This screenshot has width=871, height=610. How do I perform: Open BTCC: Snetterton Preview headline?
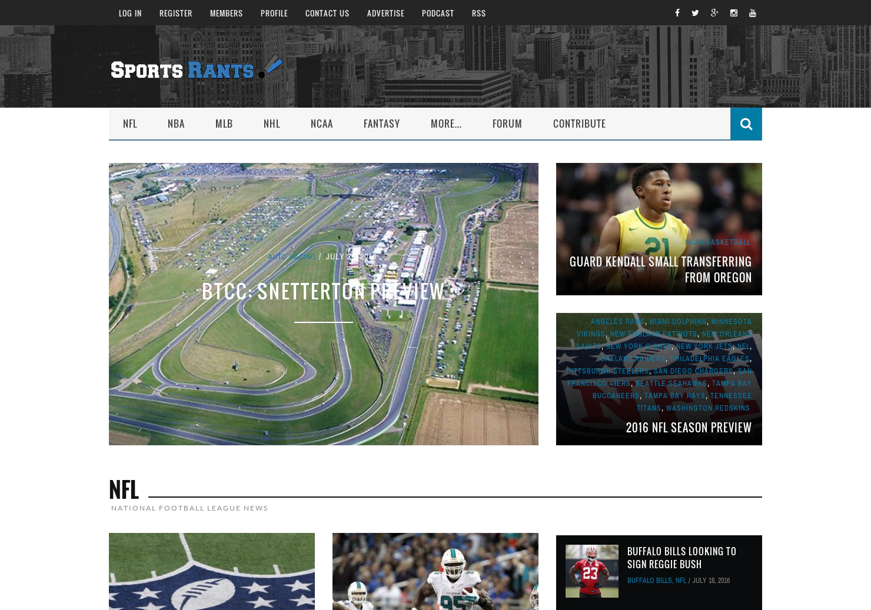pos(323,291)
